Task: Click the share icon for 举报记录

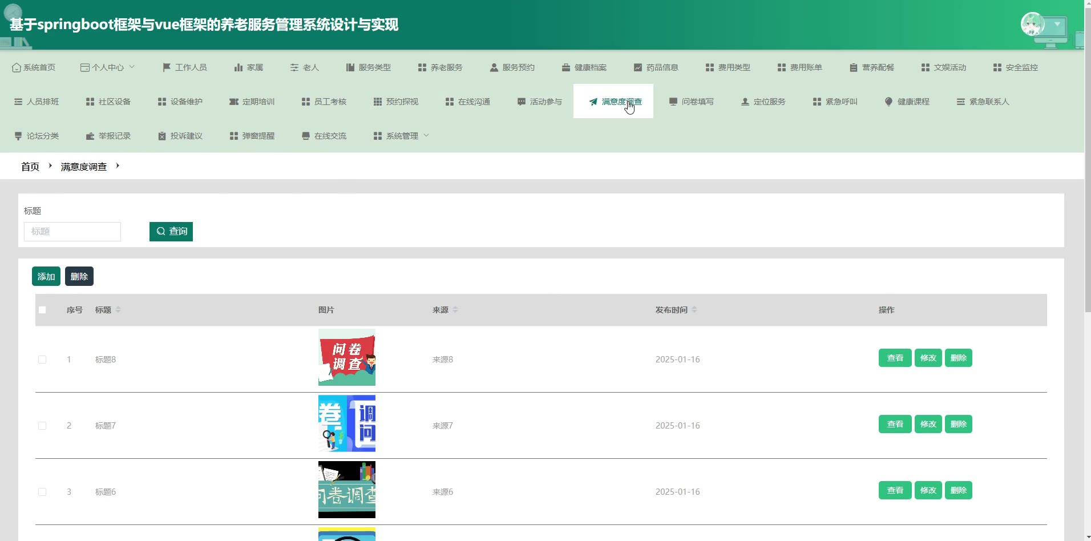Action: 90,136
